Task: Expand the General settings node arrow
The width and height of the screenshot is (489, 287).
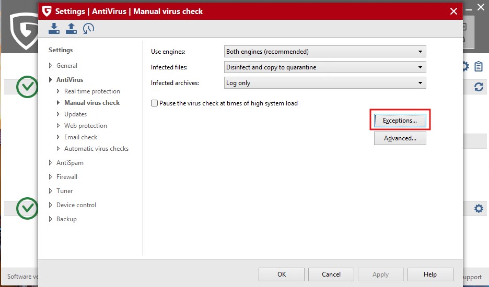Action: [51, 65]
